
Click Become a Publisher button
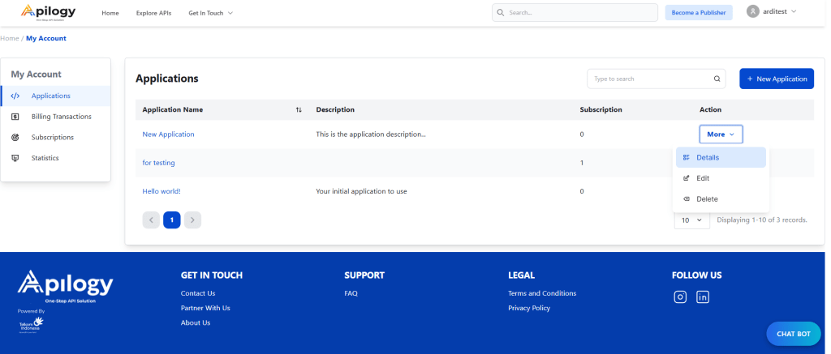[699, 13]
